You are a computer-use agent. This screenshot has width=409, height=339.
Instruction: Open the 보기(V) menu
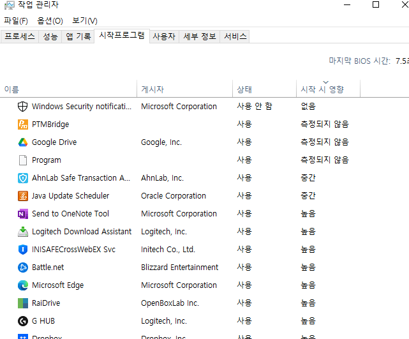pyautogui.click(x=85, y=20)
